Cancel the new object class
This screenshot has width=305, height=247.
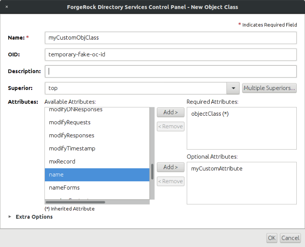click(290, 238)
